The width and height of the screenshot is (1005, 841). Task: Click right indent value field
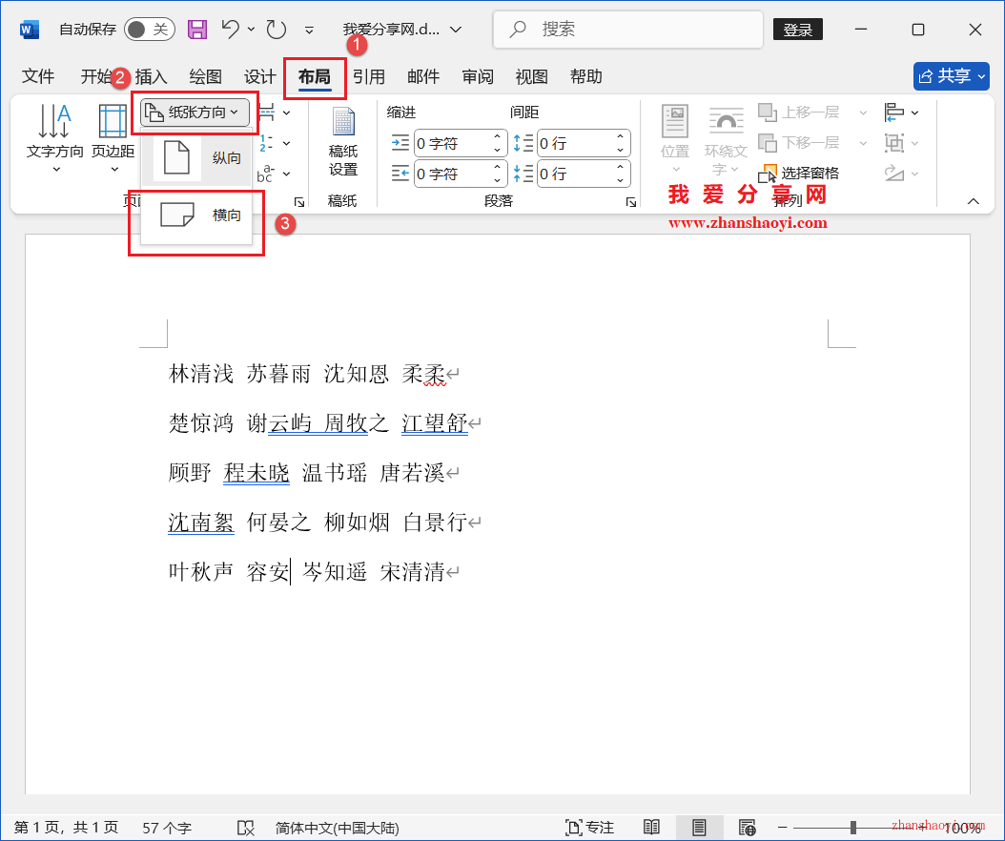pyautogui.click(x=453, y=174)
